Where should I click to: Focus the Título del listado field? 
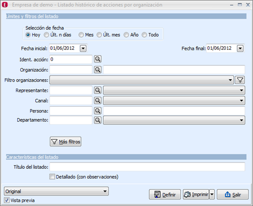[x=148, y=167]
